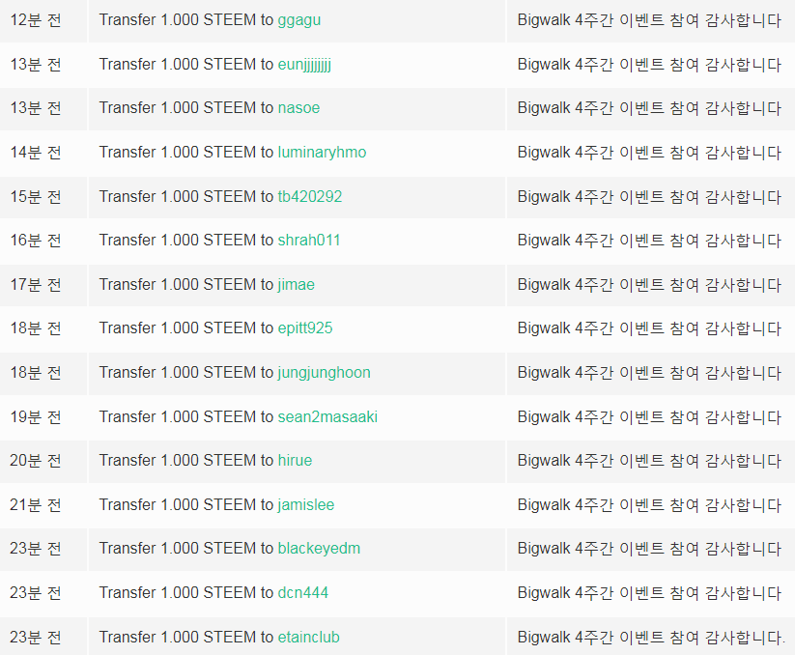The width and height of the screenshot is (795, 655).
Task: Go to the blackeyedm profile
Action: 319,549
